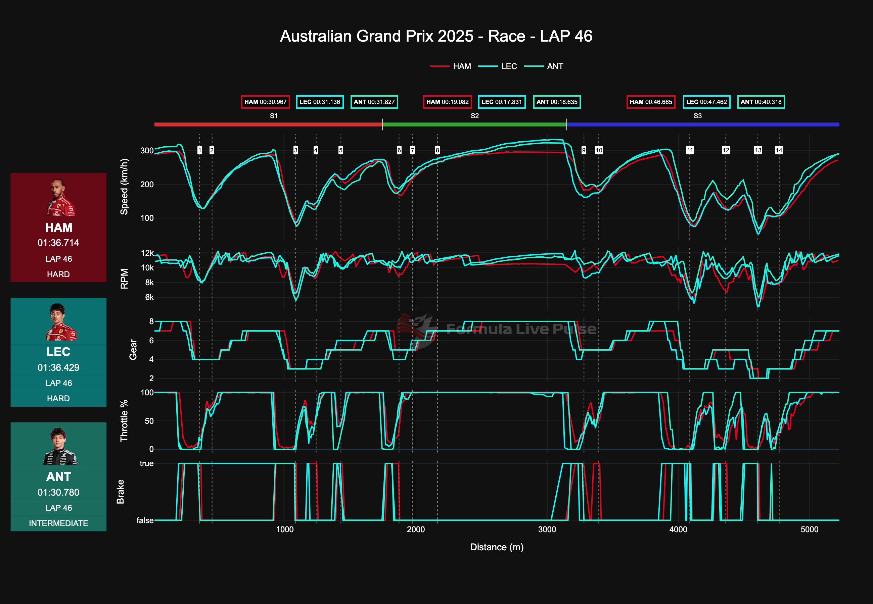This screenshot has width=873, height=604.
Task: Click the S2 sector label
Action: coord(475,116)
